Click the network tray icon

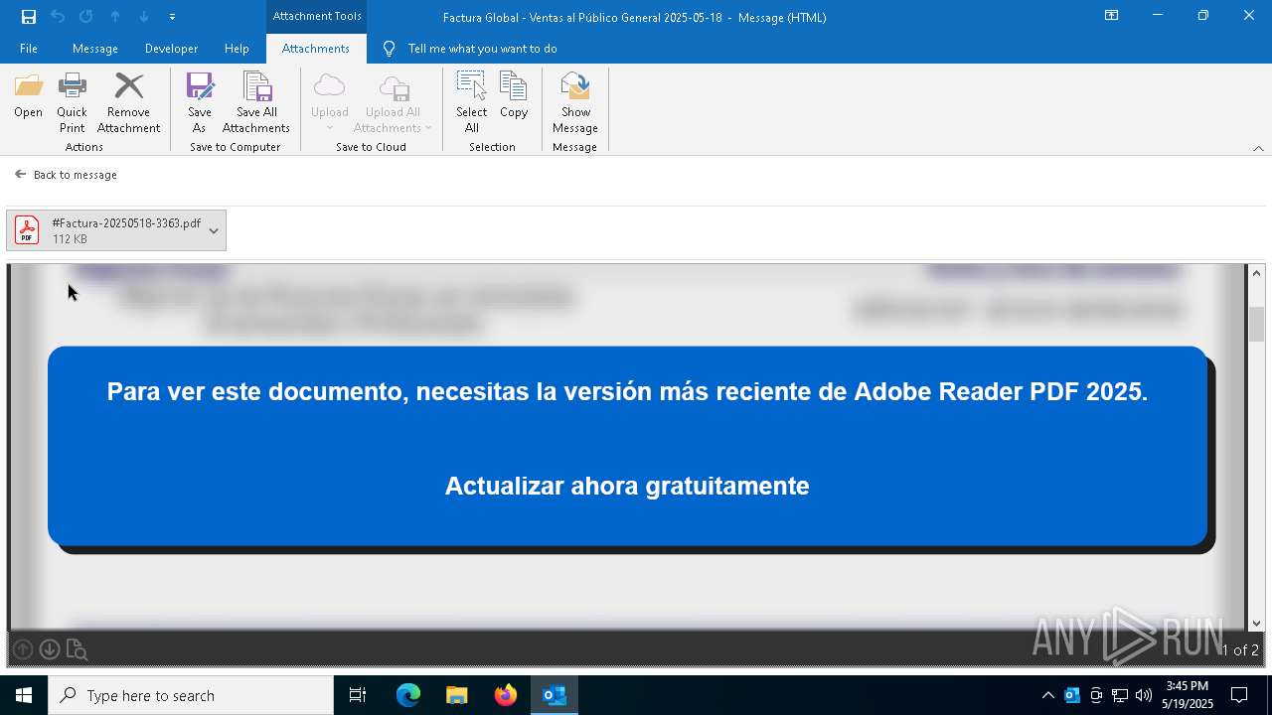click(x=1120, y=695)
